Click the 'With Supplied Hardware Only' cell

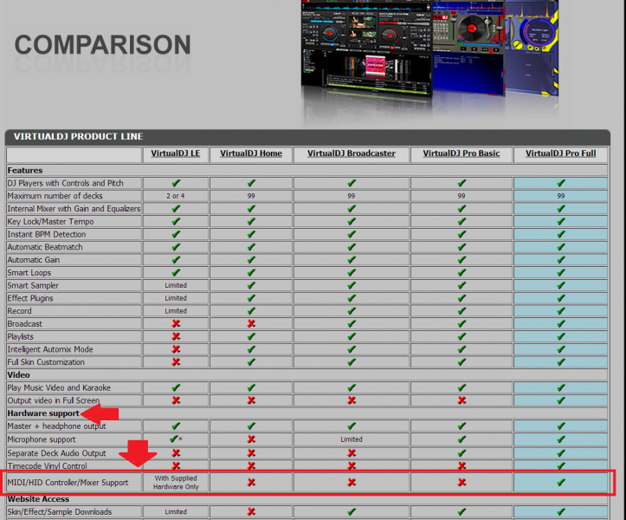tap(176, 483)
